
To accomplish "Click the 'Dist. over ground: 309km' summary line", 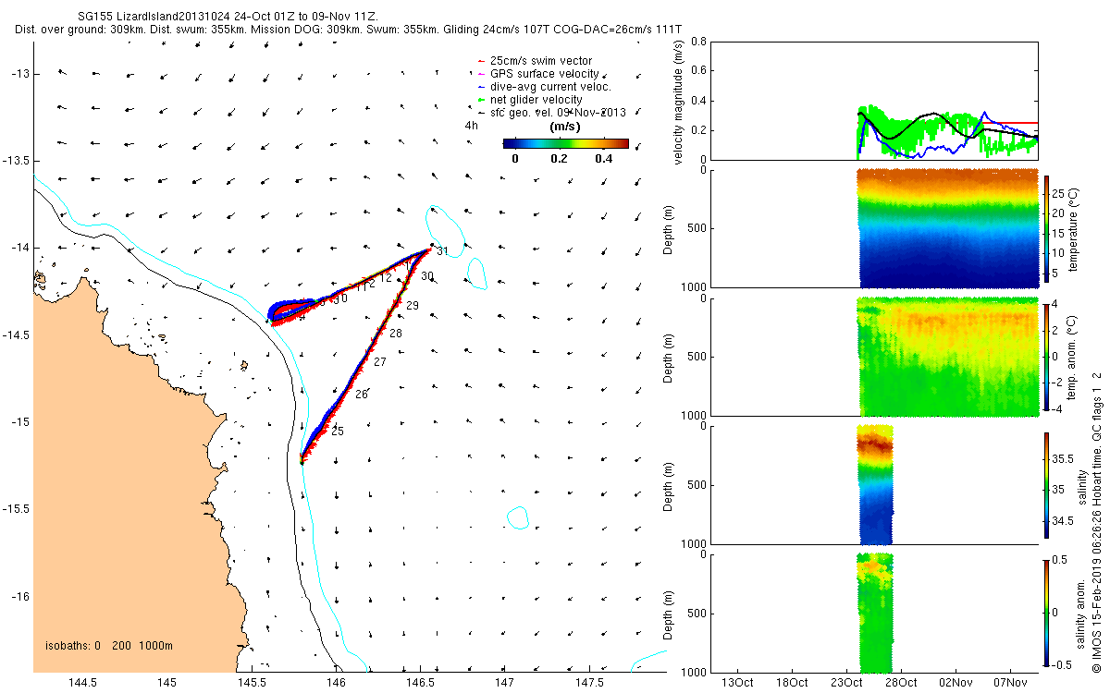I will tap(350, 30).
